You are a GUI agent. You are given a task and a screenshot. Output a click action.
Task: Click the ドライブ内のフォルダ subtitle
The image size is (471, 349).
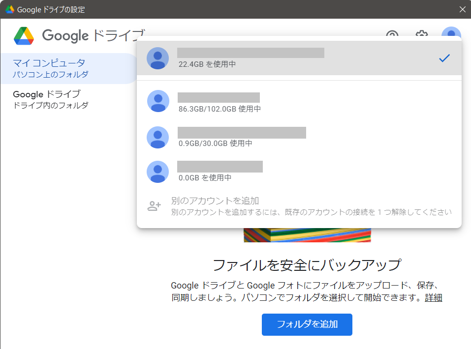51,105
